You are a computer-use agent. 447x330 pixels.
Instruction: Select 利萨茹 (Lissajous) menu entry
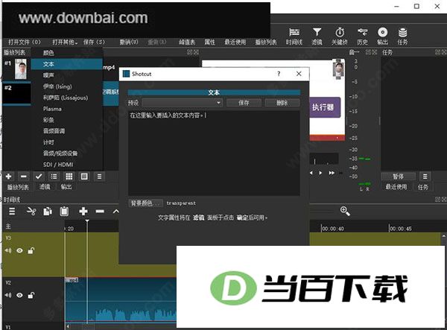(x=67, y=98)
